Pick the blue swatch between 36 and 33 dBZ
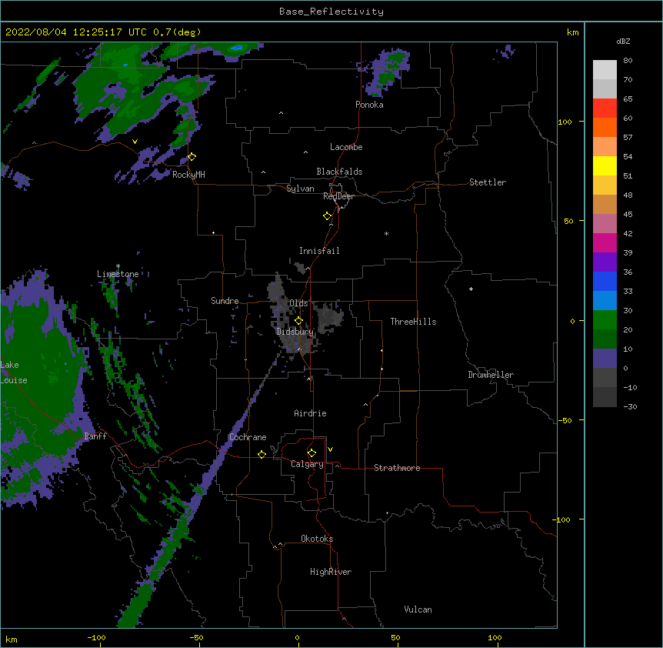 (x=605, y=281)
